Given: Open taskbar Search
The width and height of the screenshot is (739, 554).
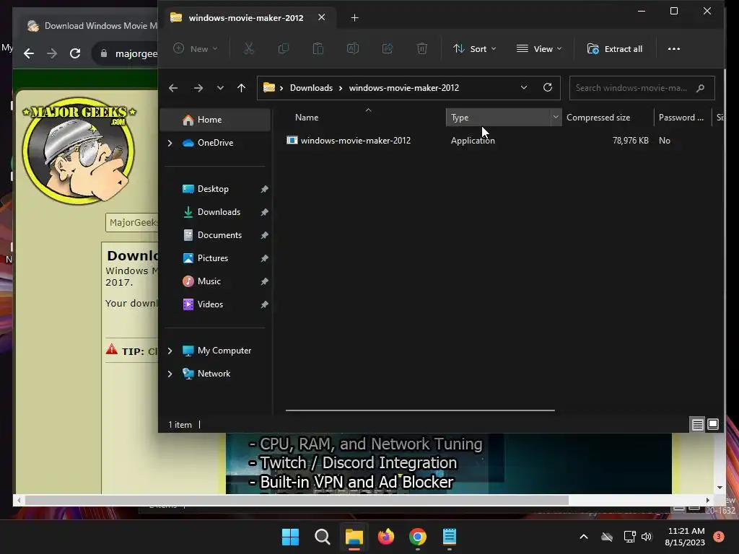Looking at the screenshot, I should 323,537.
